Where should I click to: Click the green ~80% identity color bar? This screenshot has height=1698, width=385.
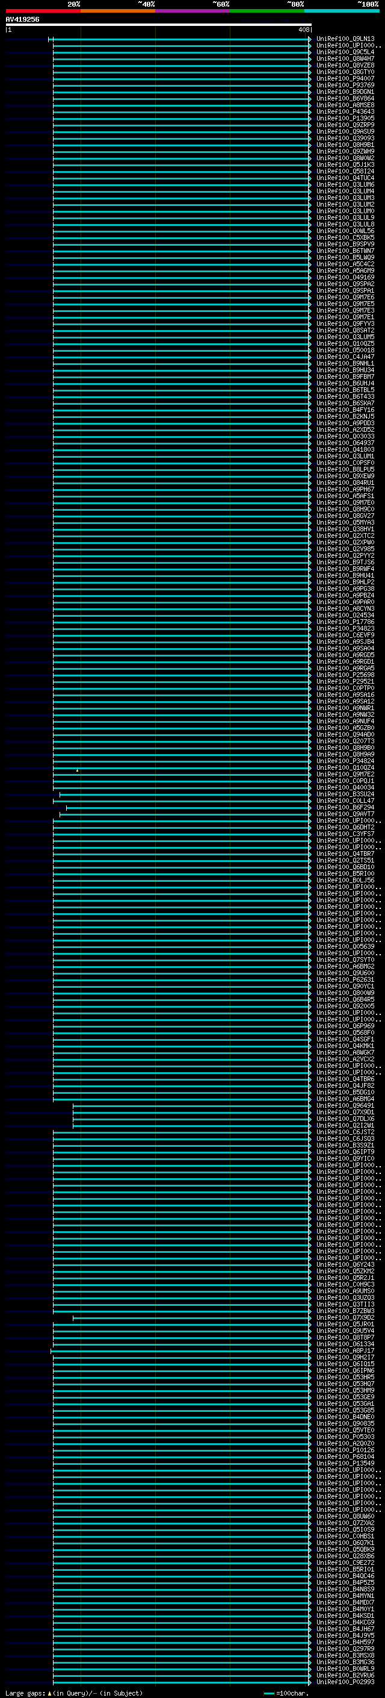click(x=266, y=11)
